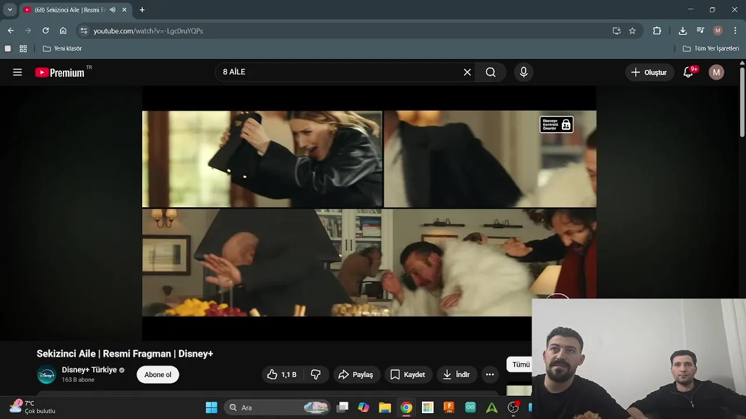Pause the Sekizinci Aile video player
The height and width of the screenshot is (419, 746).
point(369,213)
